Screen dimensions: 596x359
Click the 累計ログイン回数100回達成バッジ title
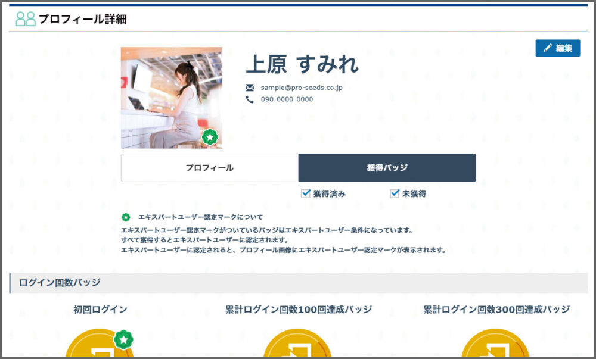click(298, 310)
